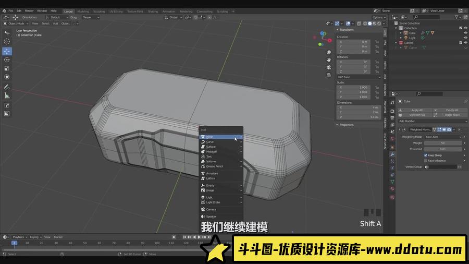Open outliner filter funnel icon
The height and width of the screenshot is (264, 469).
pos(456,17)
